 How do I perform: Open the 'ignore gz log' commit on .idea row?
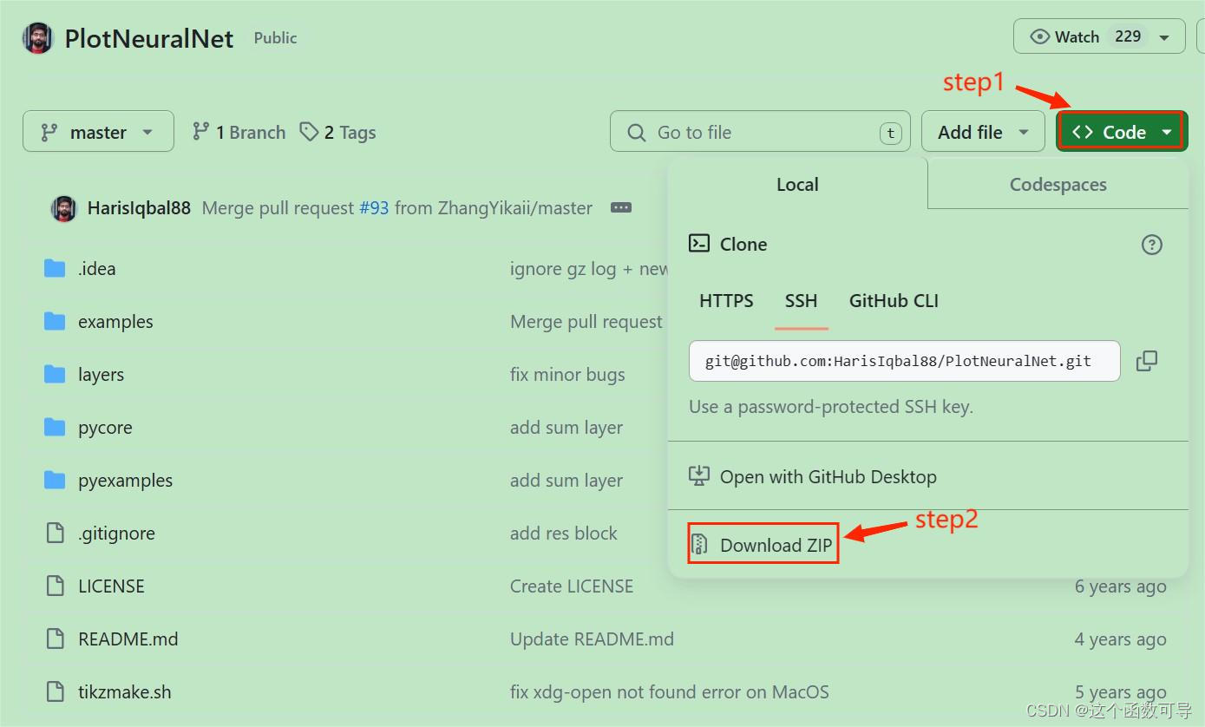coord(589,269)
